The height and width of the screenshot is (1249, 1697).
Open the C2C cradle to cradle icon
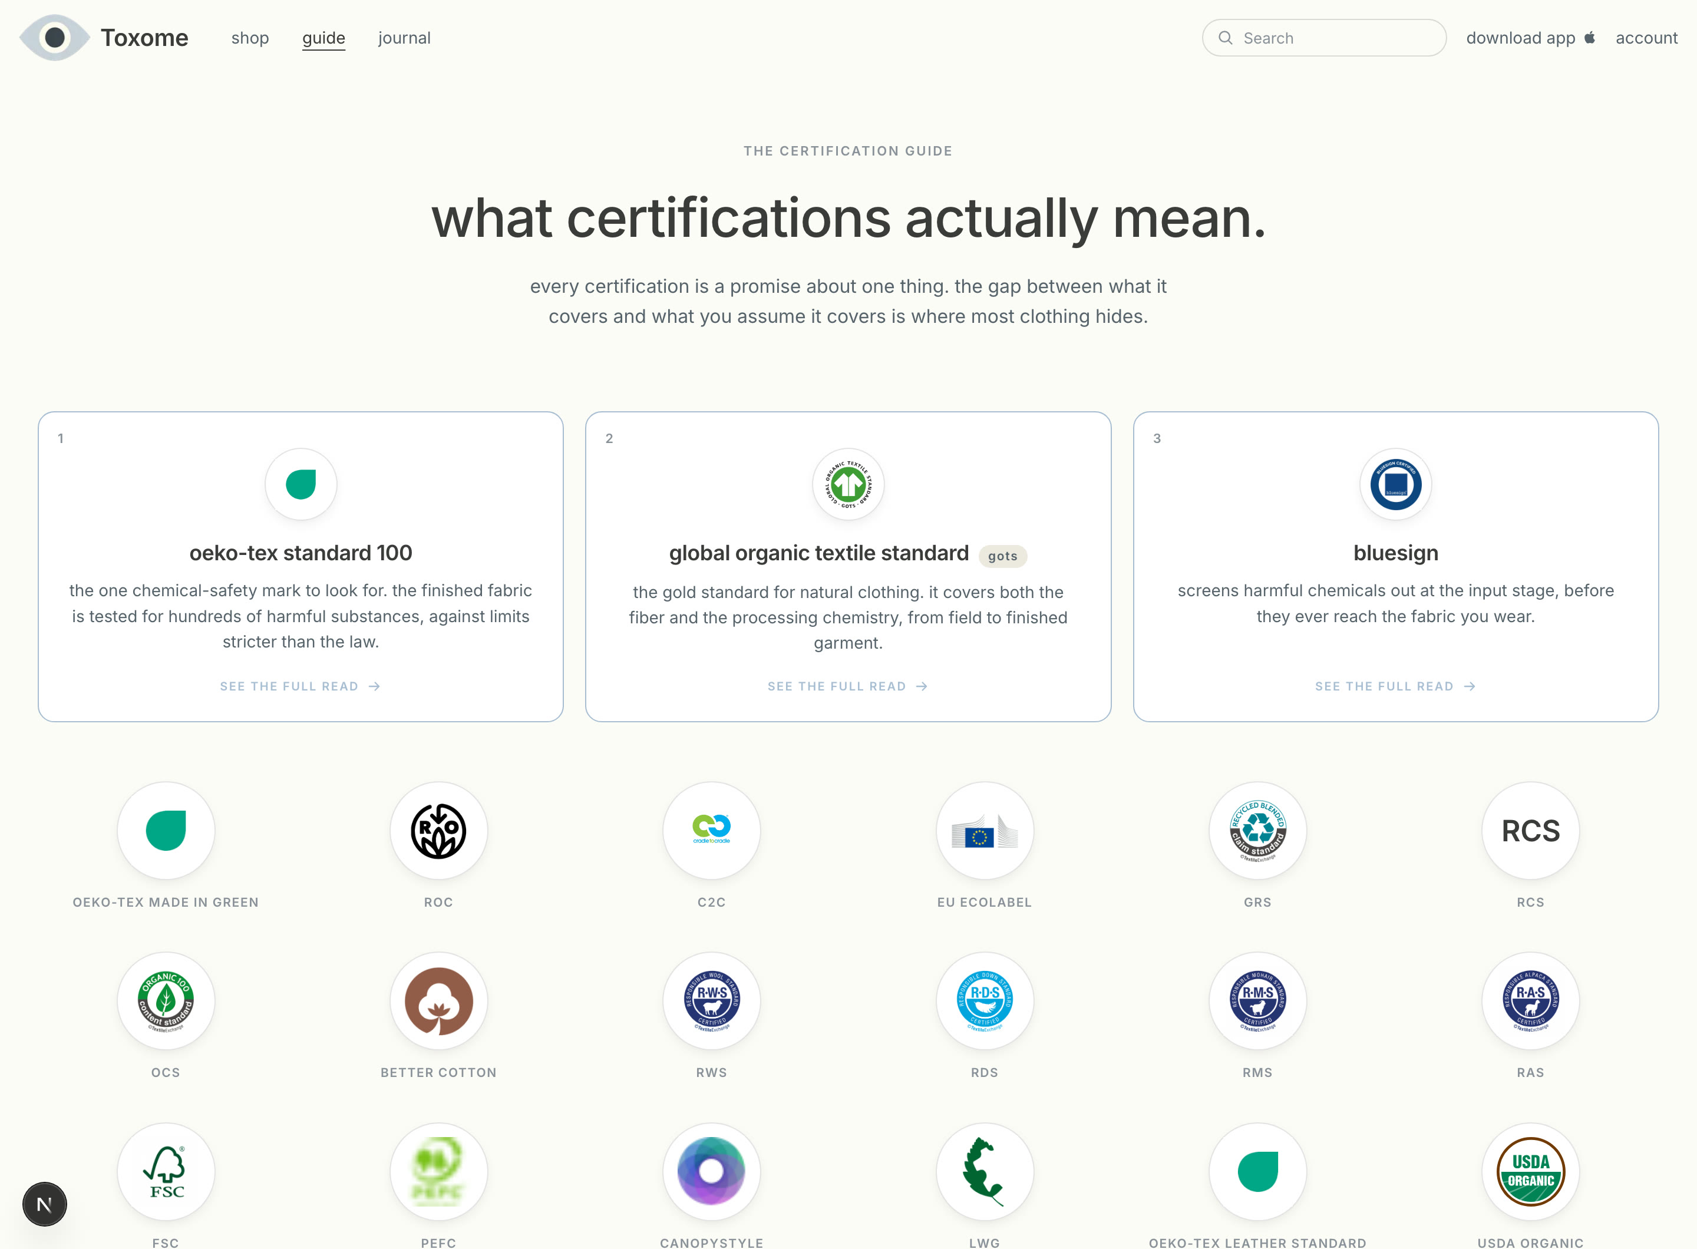tap(712, 831)
